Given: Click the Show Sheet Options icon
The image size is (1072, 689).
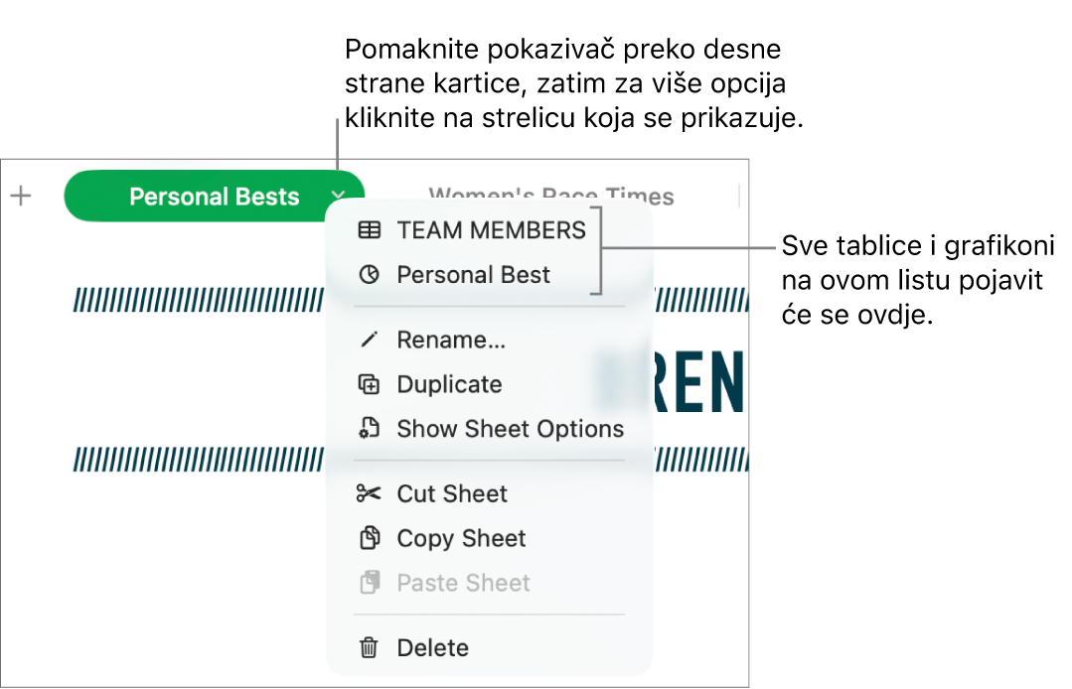Looking at the screenshot, I should 369,429.
